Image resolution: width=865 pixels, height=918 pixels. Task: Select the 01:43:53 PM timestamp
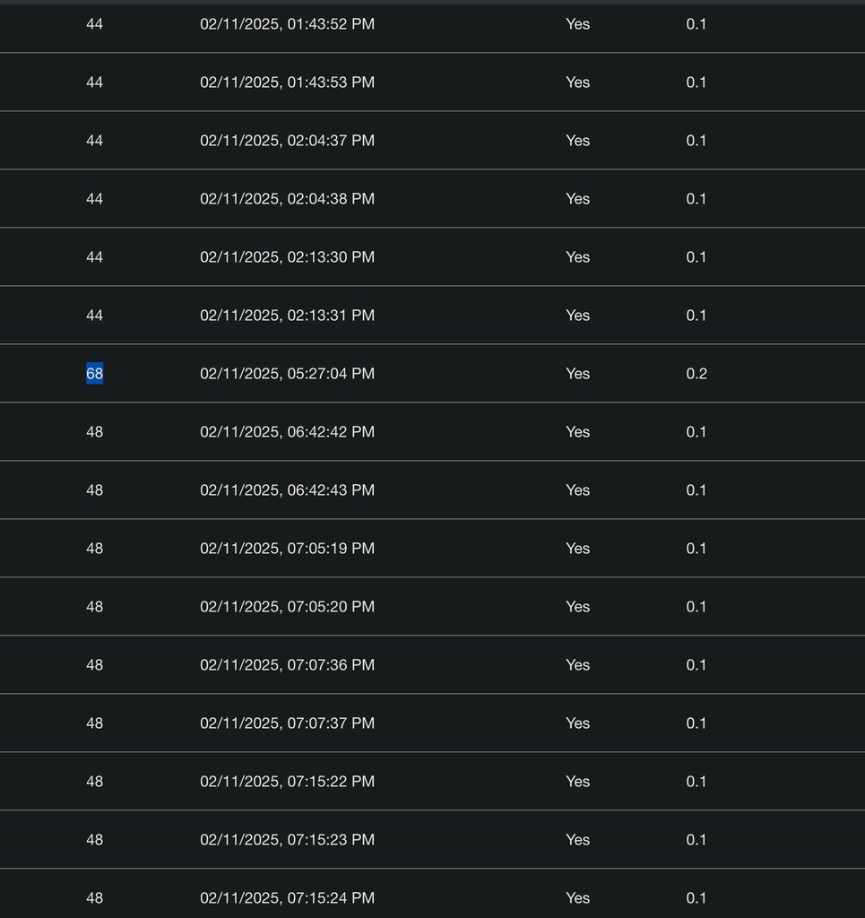pos(287,82)
